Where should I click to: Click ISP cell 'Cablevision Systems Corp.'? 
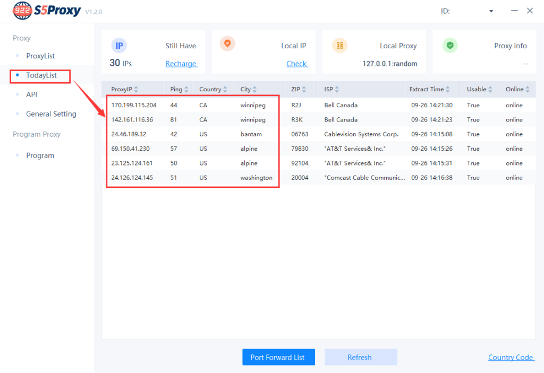(x=361, y=134)
